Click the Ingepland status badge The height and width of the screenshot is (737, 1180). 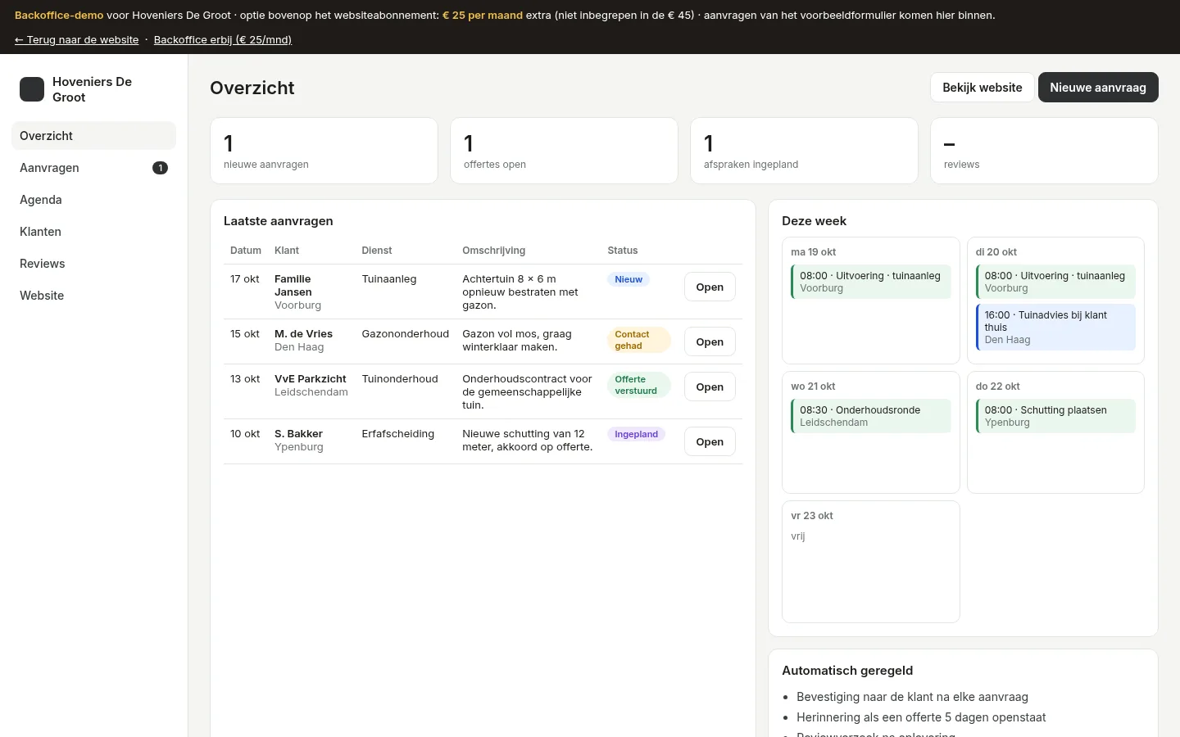[x=637, y=434]
